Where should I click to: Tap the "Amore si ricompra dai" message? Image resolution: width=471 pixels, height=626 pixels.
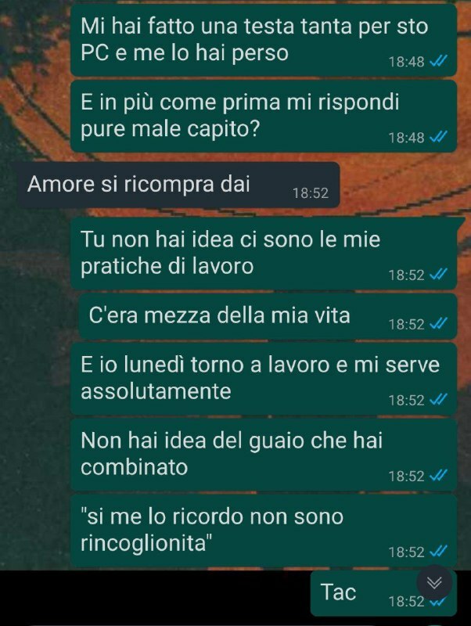[179, 185]
